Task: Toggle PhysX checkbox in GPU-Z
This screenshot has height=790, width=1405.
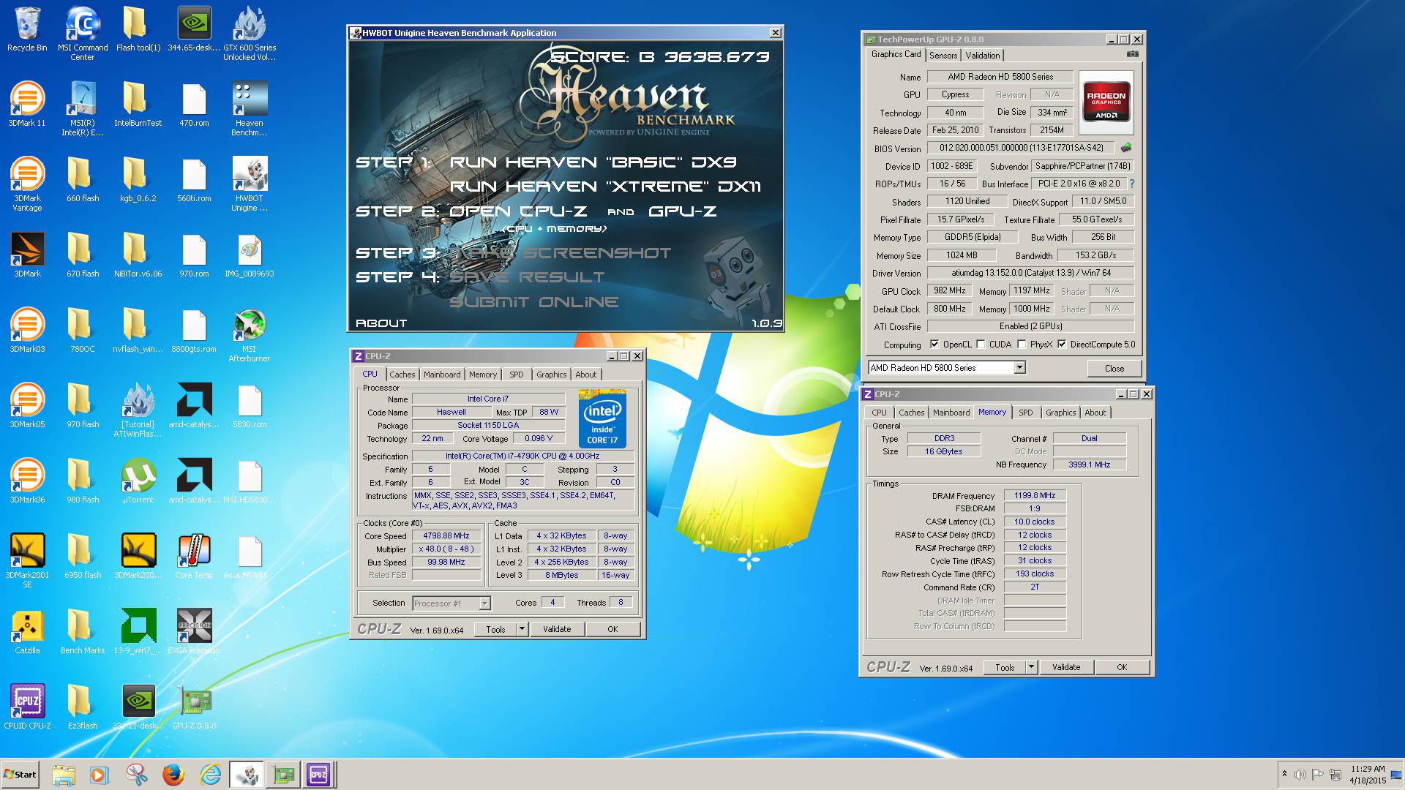Action: pos(1022,345)
